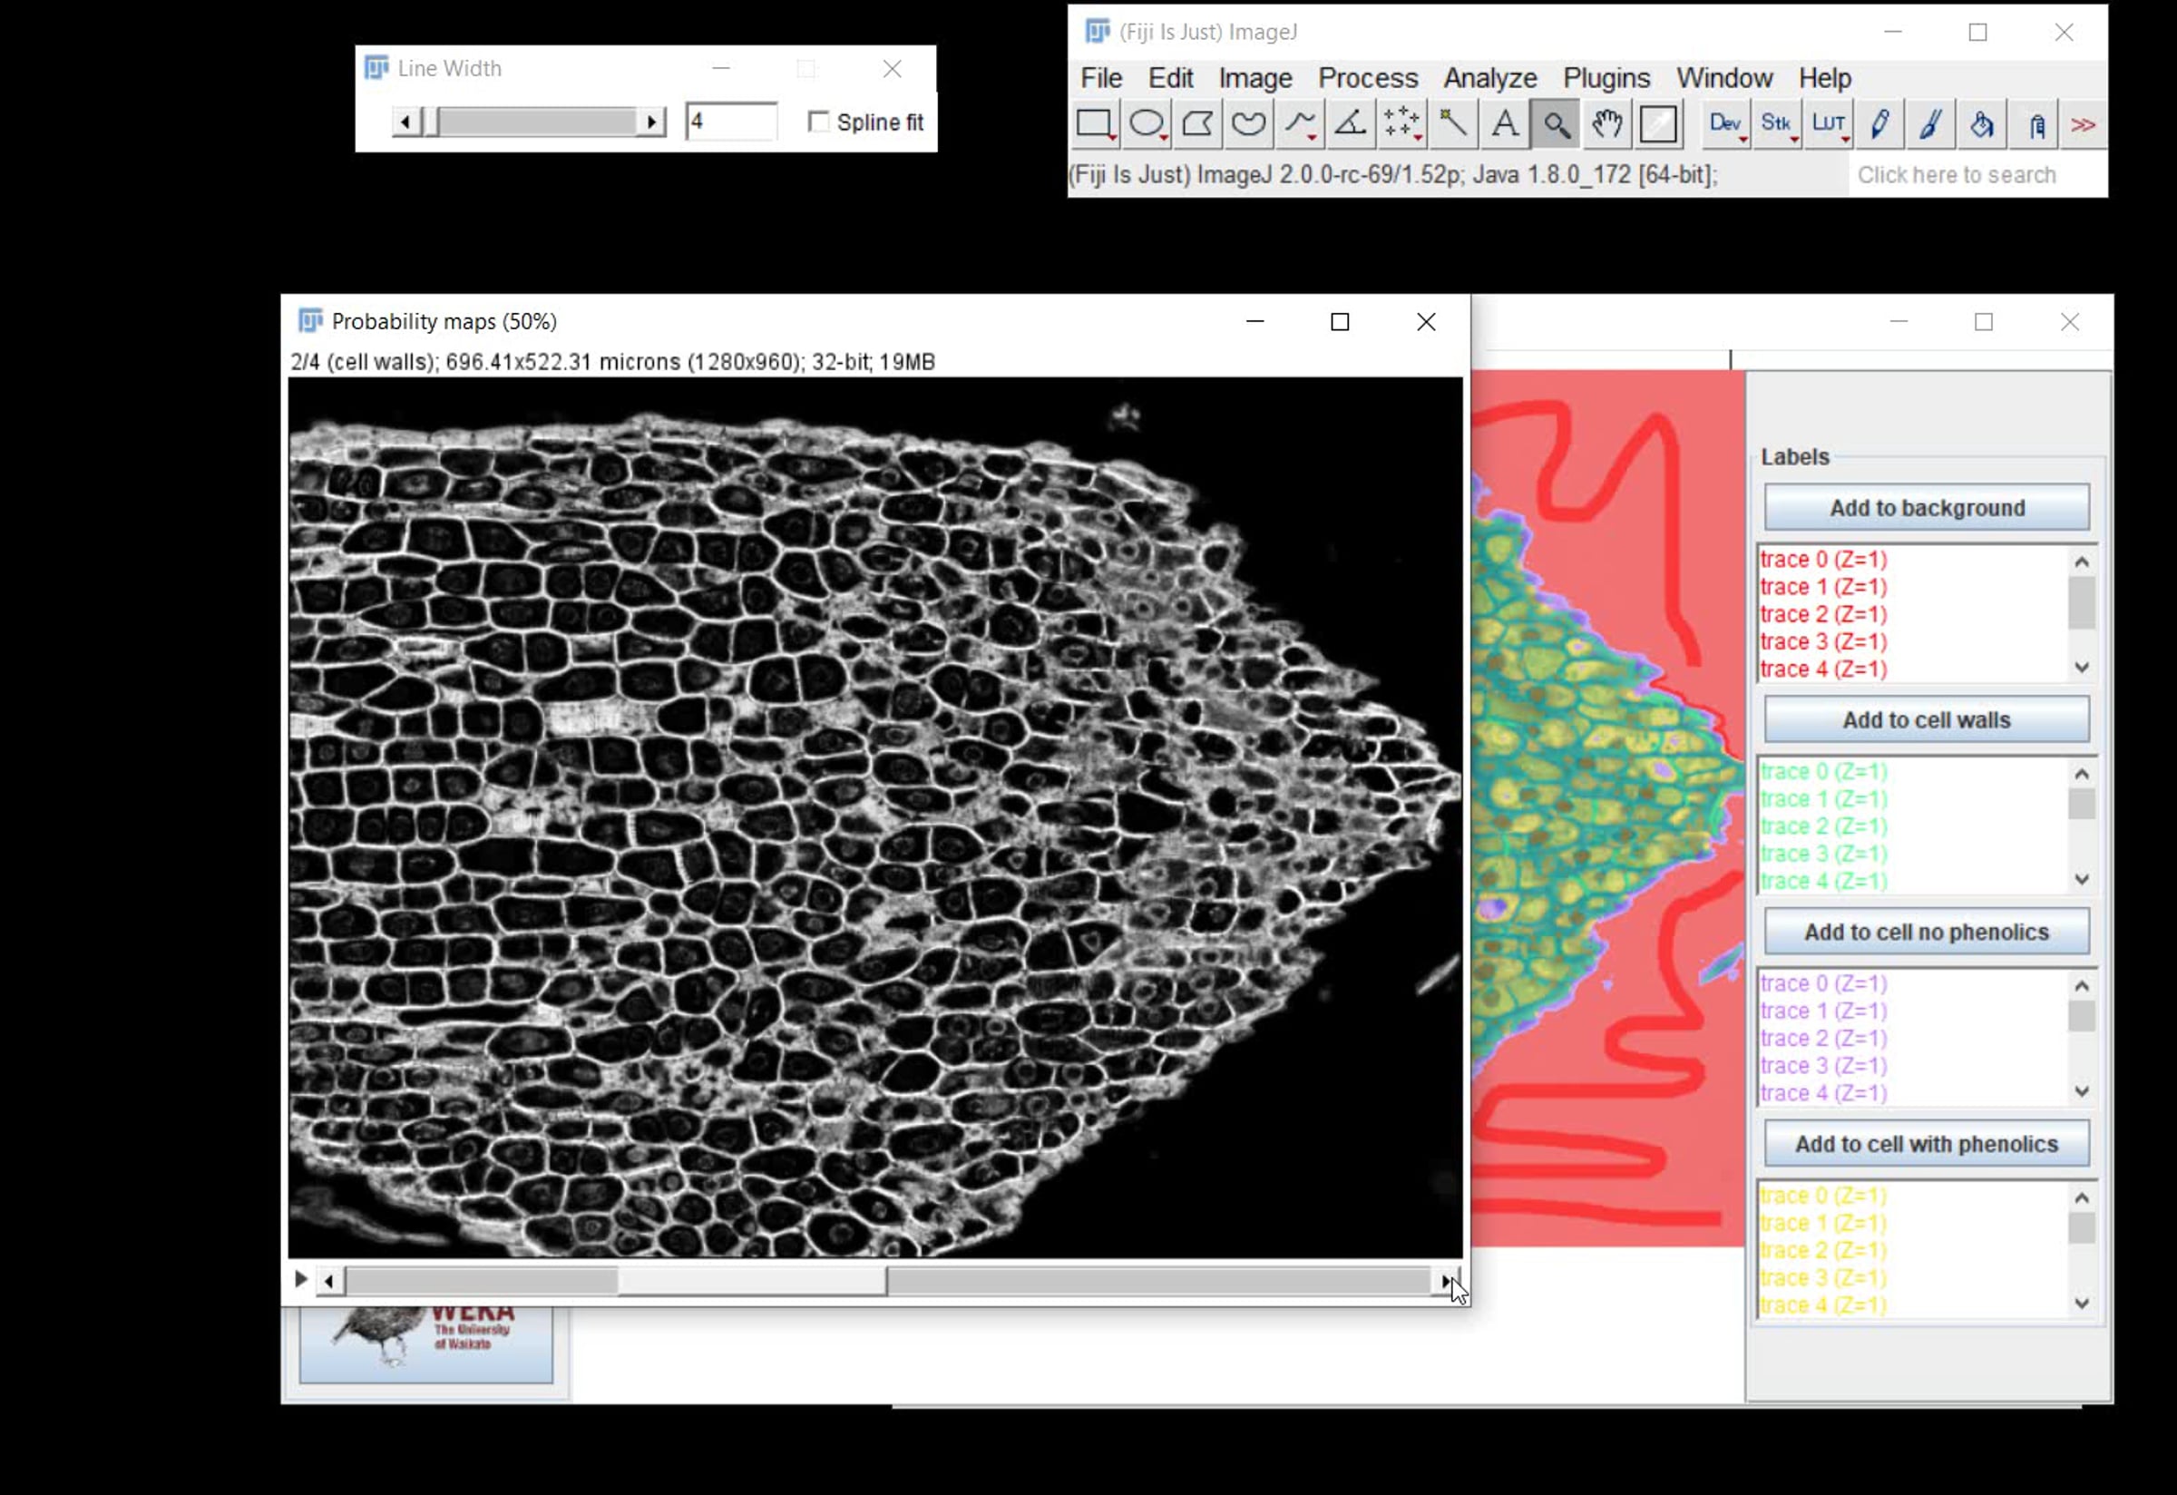The image size is (2177, 1495).
Task: Choose the Polygon selection tool
Action: [1197, 124]
